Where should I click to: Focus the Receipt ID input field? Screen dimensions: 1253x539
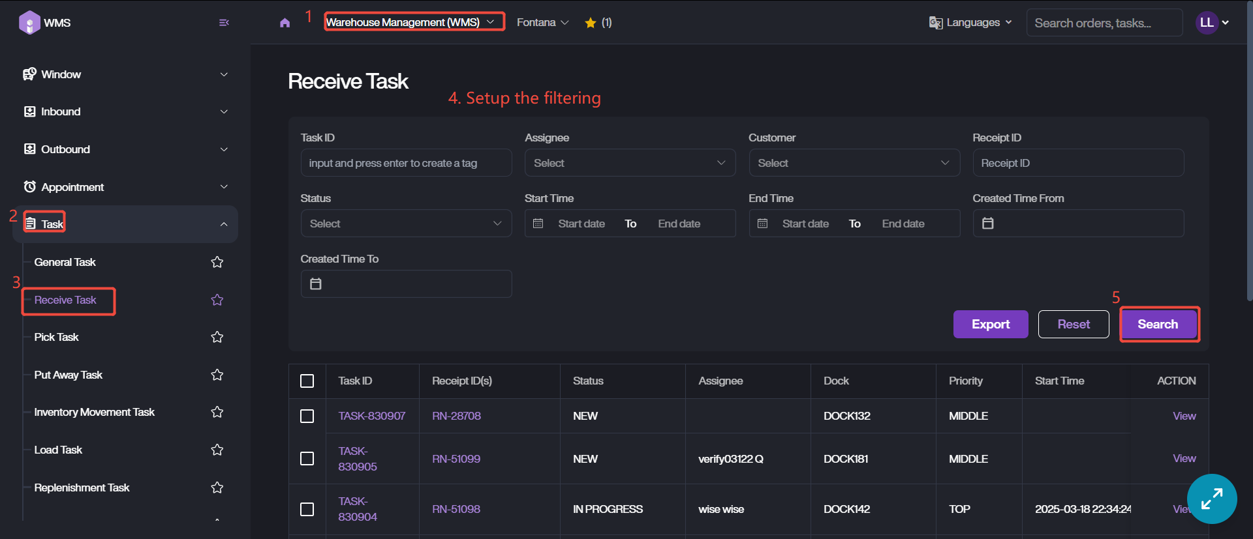pyautogui.click(x=1077, y=163)
